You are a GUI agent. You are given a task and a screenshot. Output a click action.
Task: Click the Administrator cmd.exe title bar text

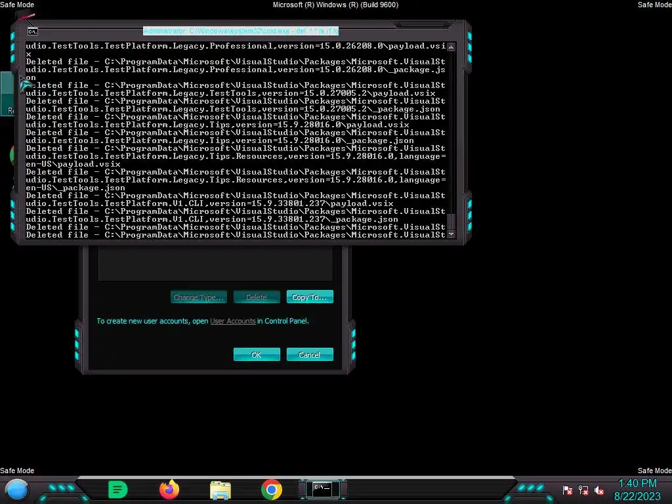(x=240, y=31)
